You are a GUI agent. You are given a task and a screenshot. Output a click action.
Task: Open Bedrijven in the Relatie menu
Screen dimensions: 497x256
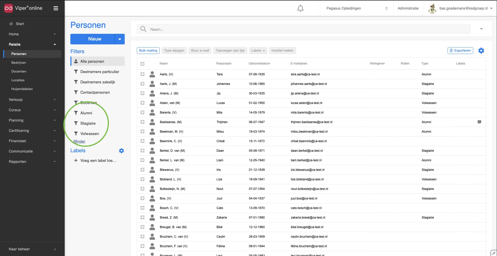coord(19,63)
